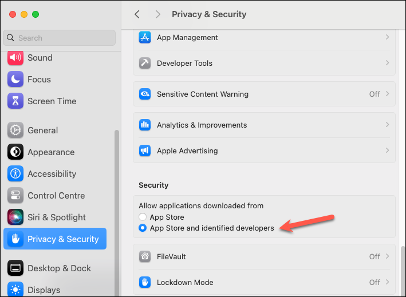The height and width of the screenshot is (297, 406).
Task: Click the Focus moon icon
Action: click(x=15, y=79)
